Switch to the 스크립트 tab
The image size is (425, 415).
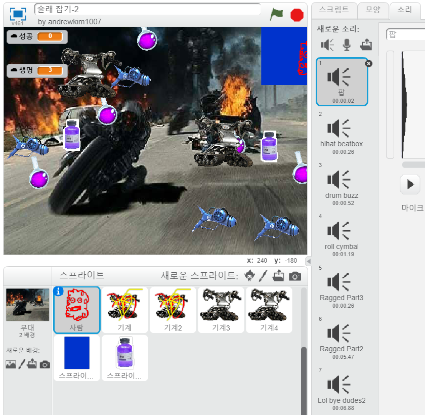click(x=334, y=10)
